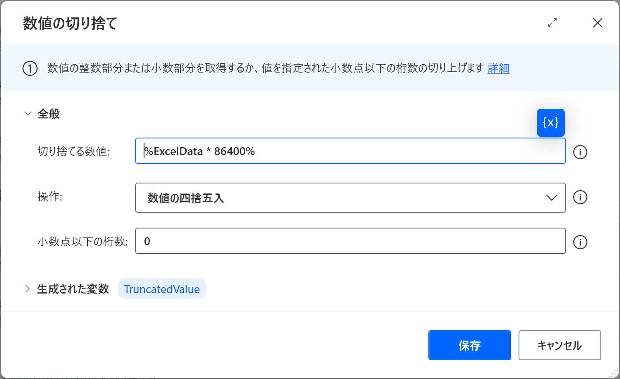Open the variable picker {x} button
Screen dimensions: 620x379
click(551, 123)
